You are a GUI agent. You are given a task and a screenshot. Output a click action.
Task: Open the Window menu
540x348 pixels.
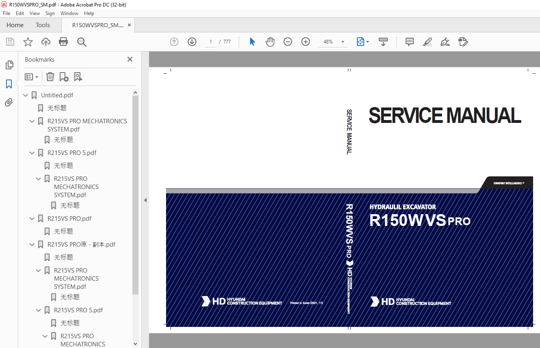pos(69,13)
